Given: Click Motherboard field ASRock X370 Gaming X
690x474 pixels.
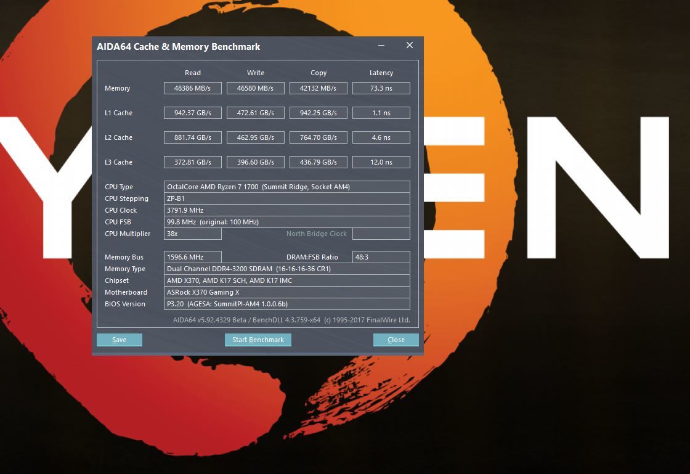Looking at the screenshot, I should coord(287,292).
